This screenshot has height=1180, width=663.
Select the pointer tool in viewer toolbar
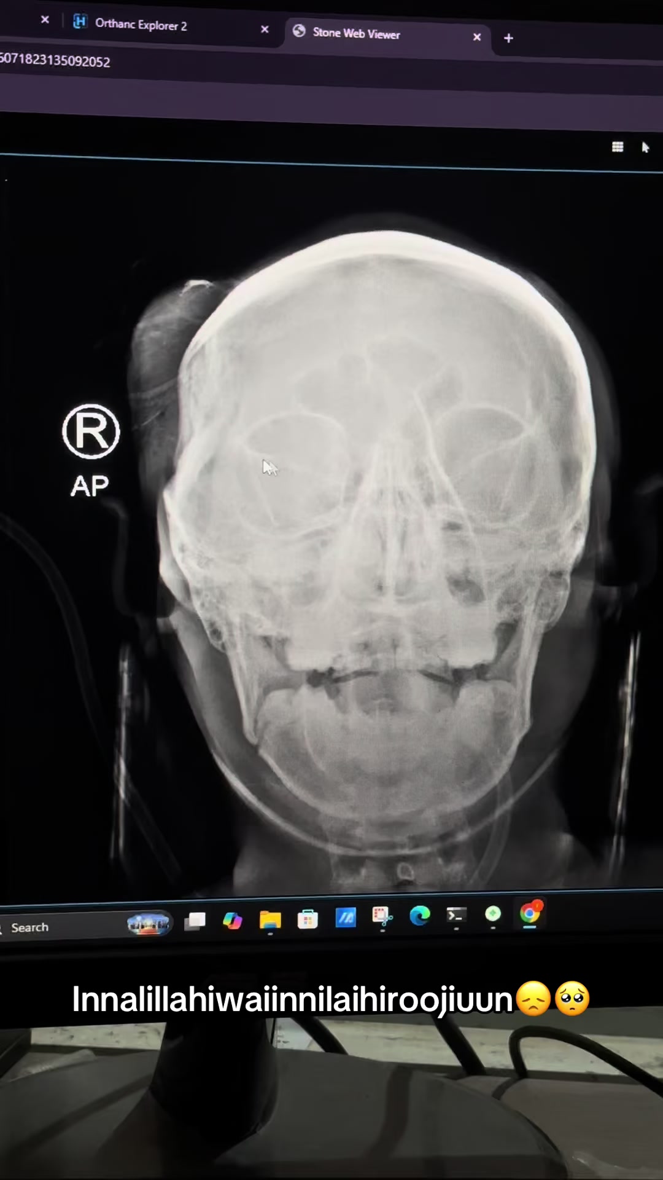[645, 147]
